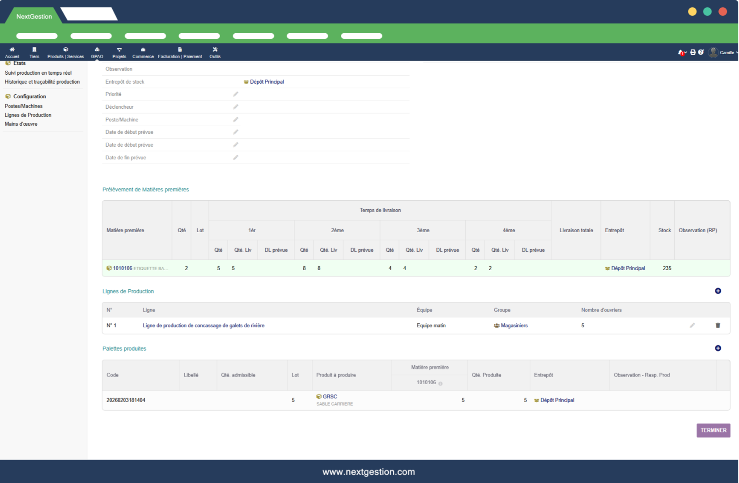Go to the Facturation | Paiement menu

180,53
